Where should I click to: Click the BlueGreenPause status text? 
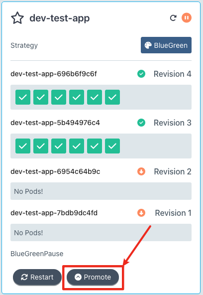click(x=37, y=254)
